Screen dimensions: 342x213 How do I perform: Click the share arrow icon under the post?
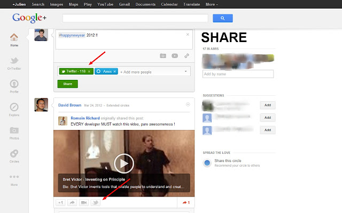72,203
